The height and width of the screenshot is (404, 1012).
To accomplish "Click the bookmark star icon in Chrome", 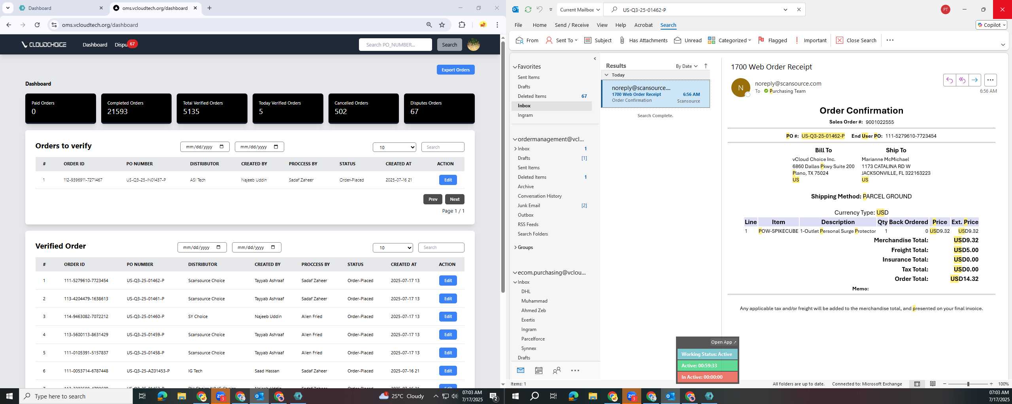I will [442, 25].
